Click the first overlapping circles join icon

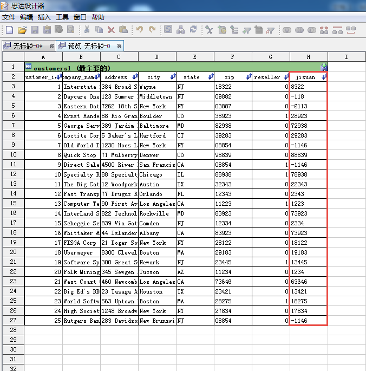(287, 30)
